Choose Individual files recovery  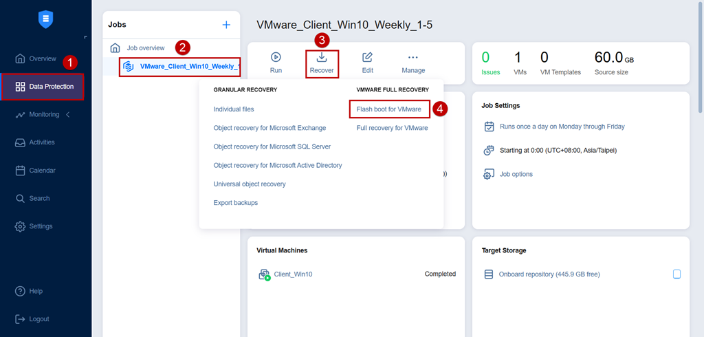click(234, 109)
